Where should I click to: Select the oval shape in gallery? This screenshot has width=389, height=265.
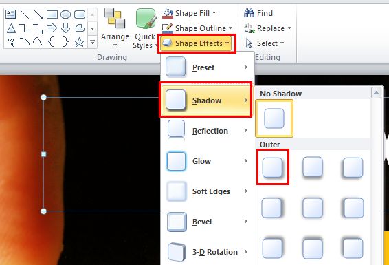[x=65, y=14]
